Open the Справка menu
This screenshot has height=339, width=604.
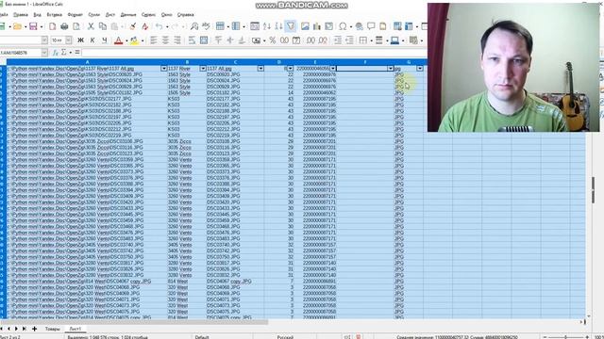coord(186,15)
